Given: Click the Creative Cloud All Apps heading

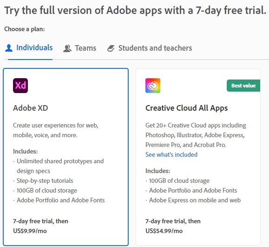Looking at the screenshot, I should (x=186, y=108).
